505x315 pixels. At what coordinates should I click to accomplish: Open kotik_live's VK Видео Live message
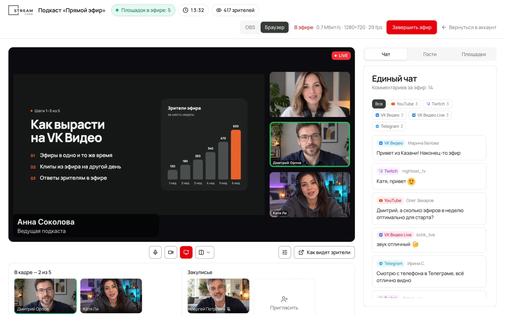(429, 240)
